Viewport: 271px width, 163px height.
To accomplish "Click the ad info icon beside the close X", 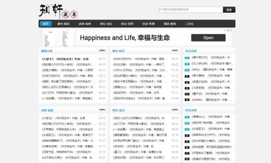I will pos(227,30).
